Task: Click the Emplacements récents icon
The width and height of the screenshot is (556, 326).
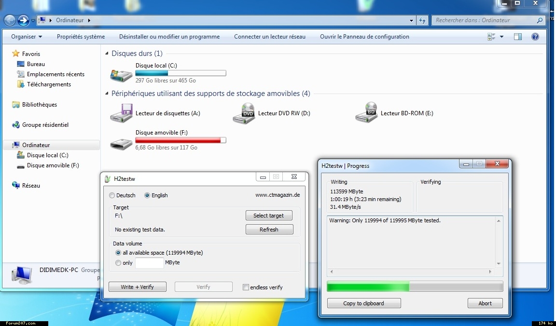Action: [21, 74]
